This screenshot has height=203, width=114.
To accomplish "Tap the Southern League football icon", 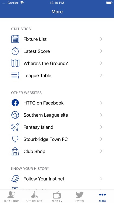I will click(15, 115).
